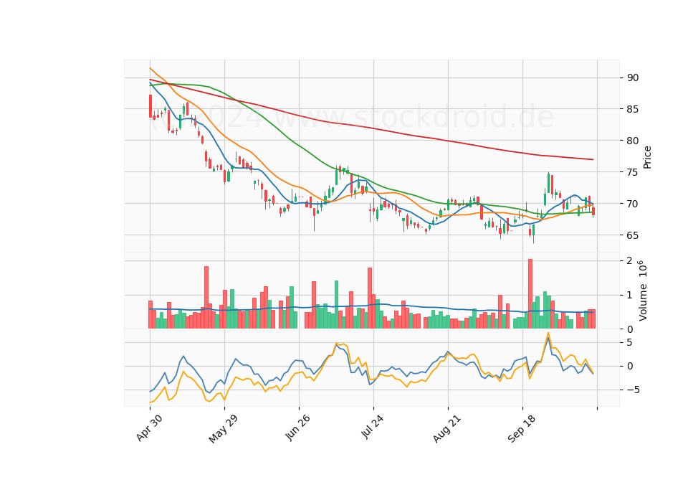The height and width of the screenshot is (495, 688).
Task: Click the 'Price' axis title
Action: pos(647,157)
